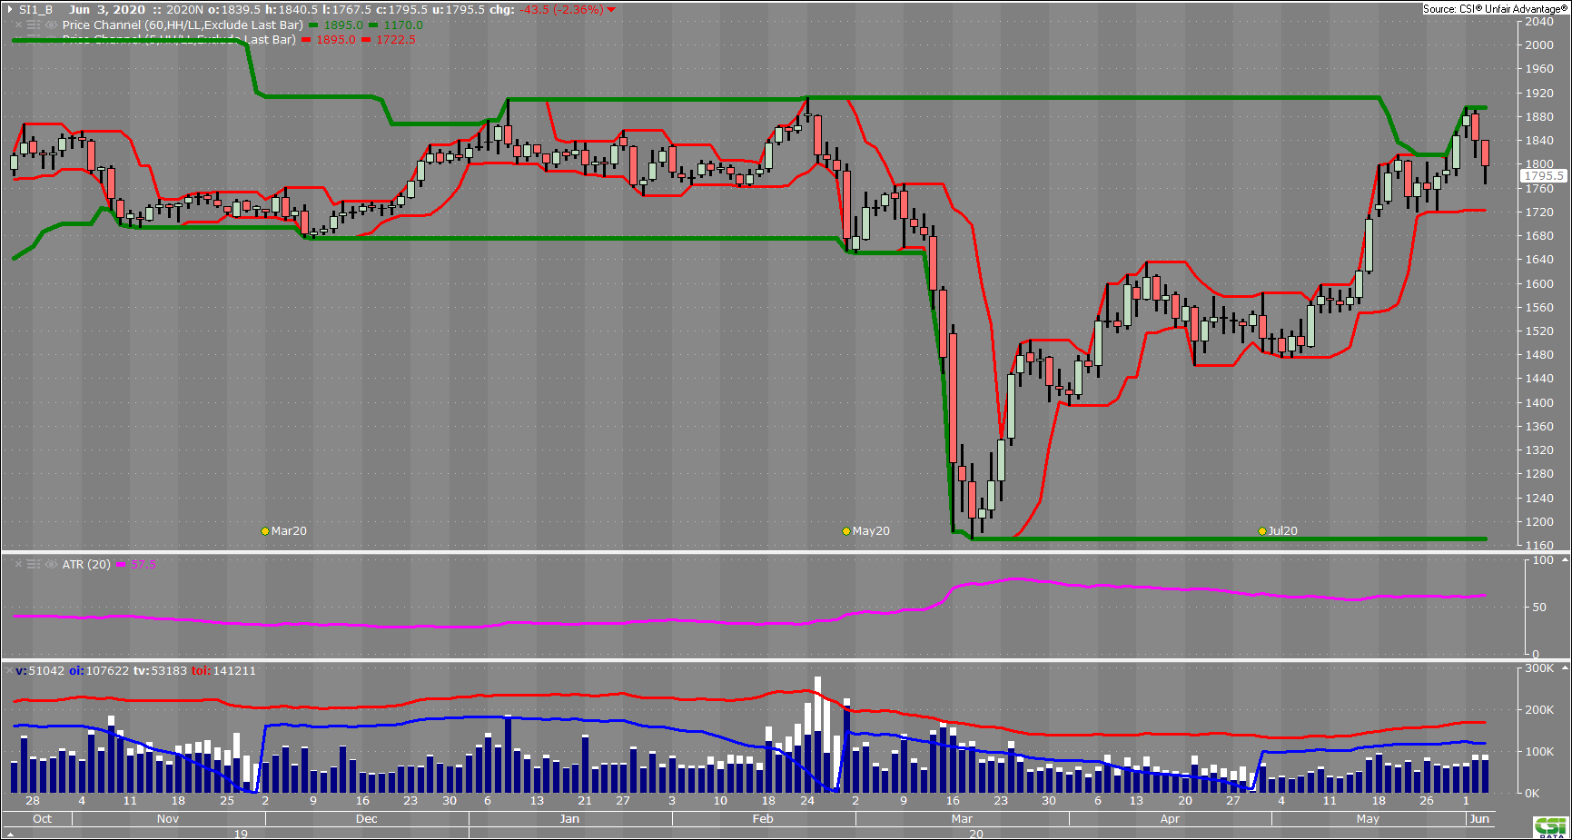Hide the Price Channel (60) indicator lines
This screenshot has width=1572, height=840.
52,25
